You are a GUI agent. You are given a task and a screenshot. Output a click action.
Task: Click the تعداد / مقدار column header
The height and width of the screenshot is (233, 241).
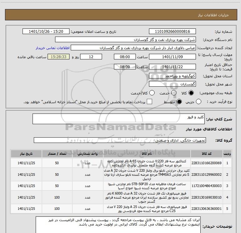click(57, 154)
